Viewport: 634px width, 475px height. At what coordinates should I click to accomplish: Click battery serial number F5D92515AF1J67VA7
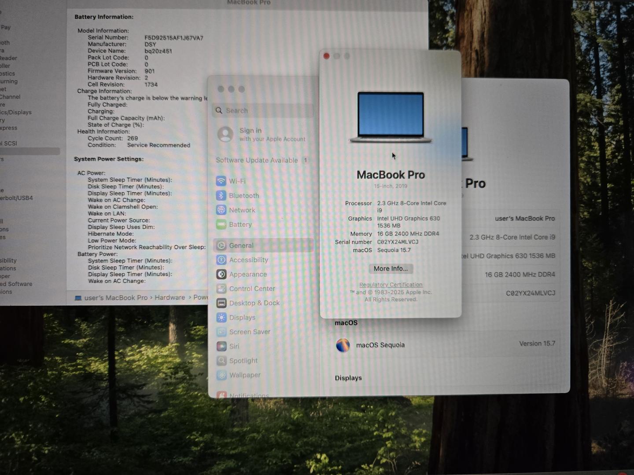[174, 38]
